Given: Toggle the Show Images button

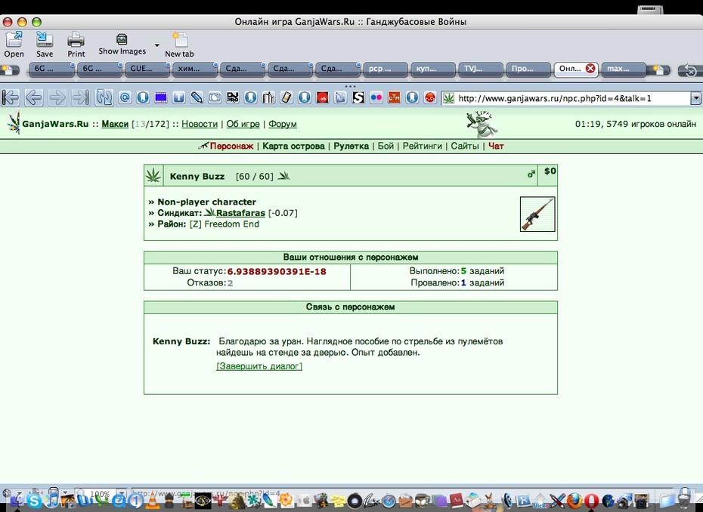Looking at the screenshot, I should pyautogui.click(x=122, y=45).
